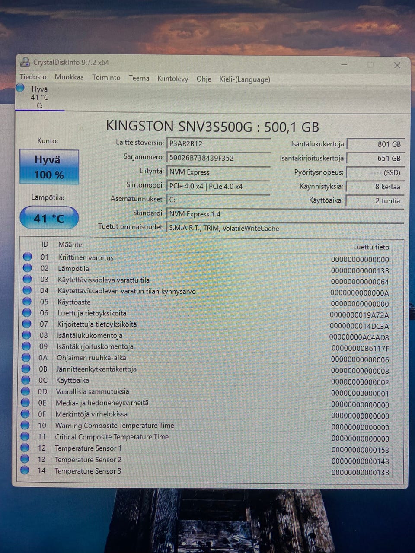Click the Asematunnukset field C:
The height and width of the screenshot is (553, 415).
click(218, 200)
